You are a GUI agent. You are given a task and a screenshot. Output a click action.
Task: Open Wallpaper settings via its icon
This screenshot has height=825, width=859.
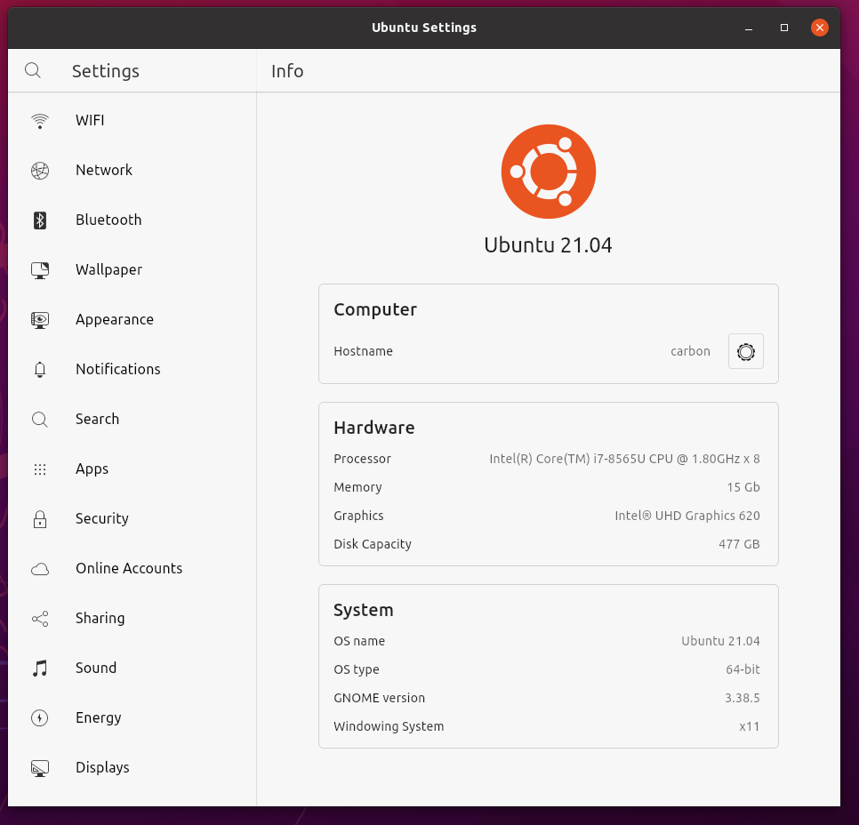tap(39, 269)
